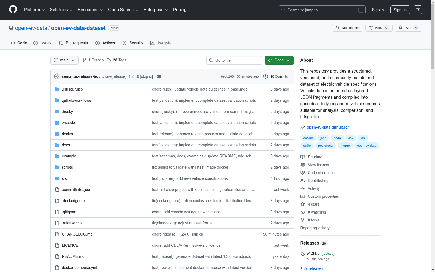
Task: Expand the Platform menu
Action: (35, 10)
